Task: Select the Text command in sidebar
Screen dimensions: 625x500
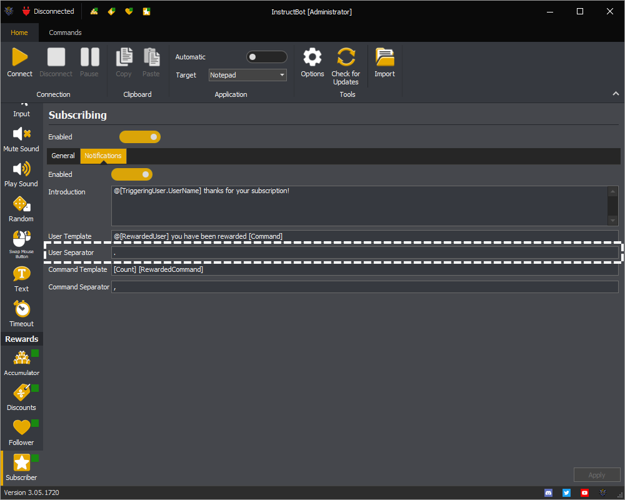Action: coord(21,279)
